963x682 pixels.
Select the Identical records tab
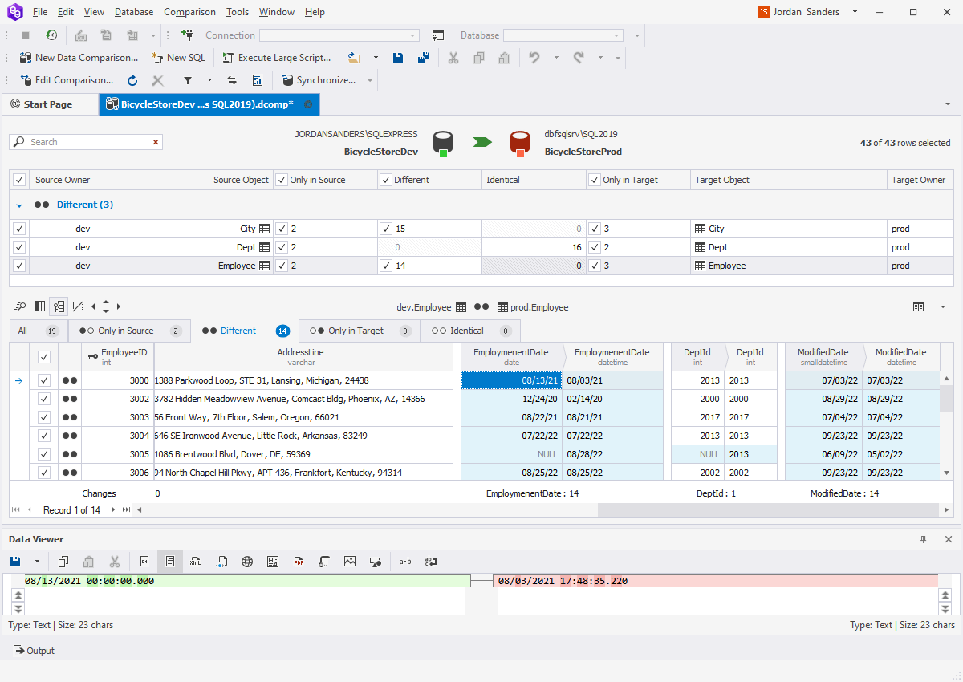click(x=470, y=331)
